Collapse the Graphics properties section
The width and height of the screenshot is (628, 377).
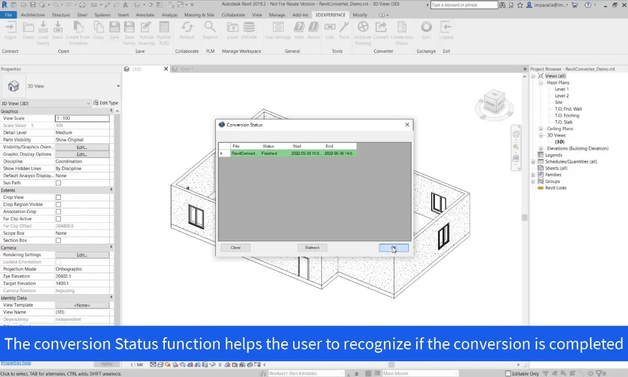click(x=111, y=111)
